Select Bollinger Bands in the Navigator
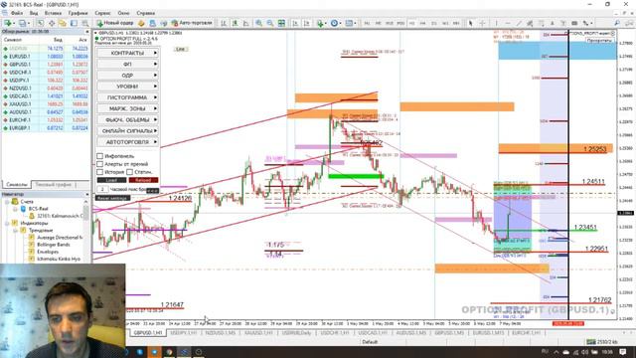This screenshot has width=636, height=358. coord(53,245)
